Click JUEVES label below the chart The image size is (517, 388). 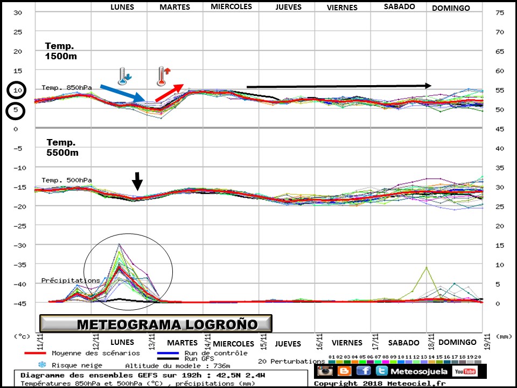(x=288, y=344)
